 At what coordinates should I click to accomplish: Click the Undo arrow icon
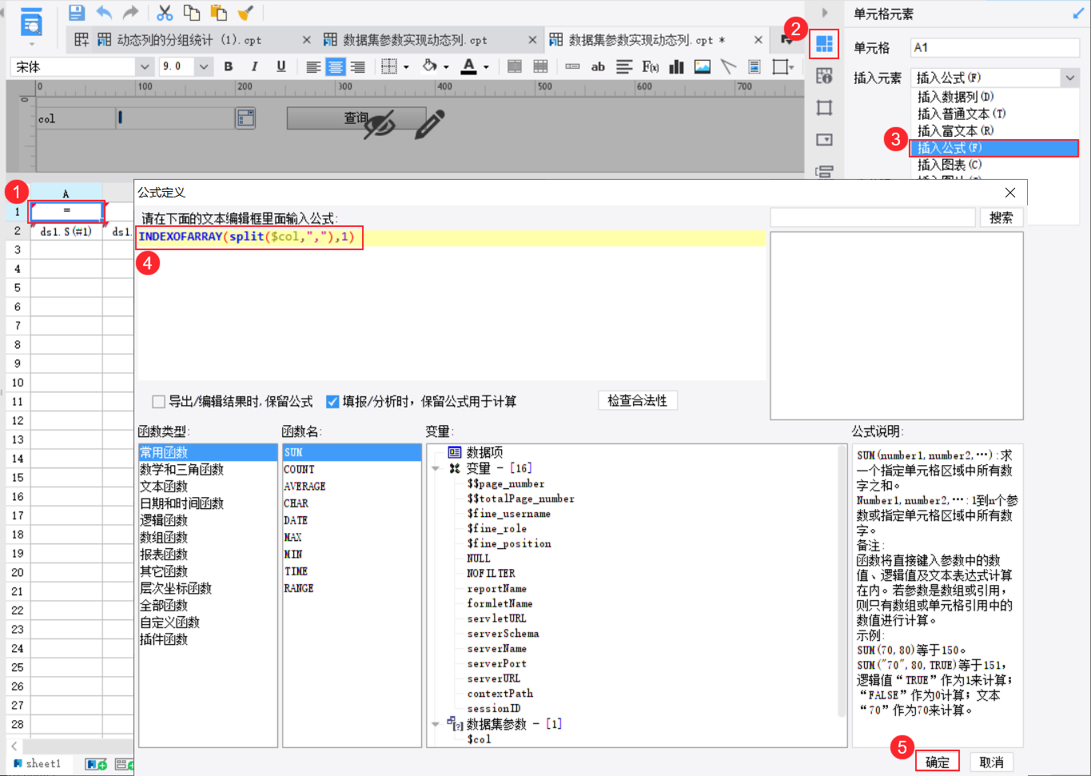[104, 13]
